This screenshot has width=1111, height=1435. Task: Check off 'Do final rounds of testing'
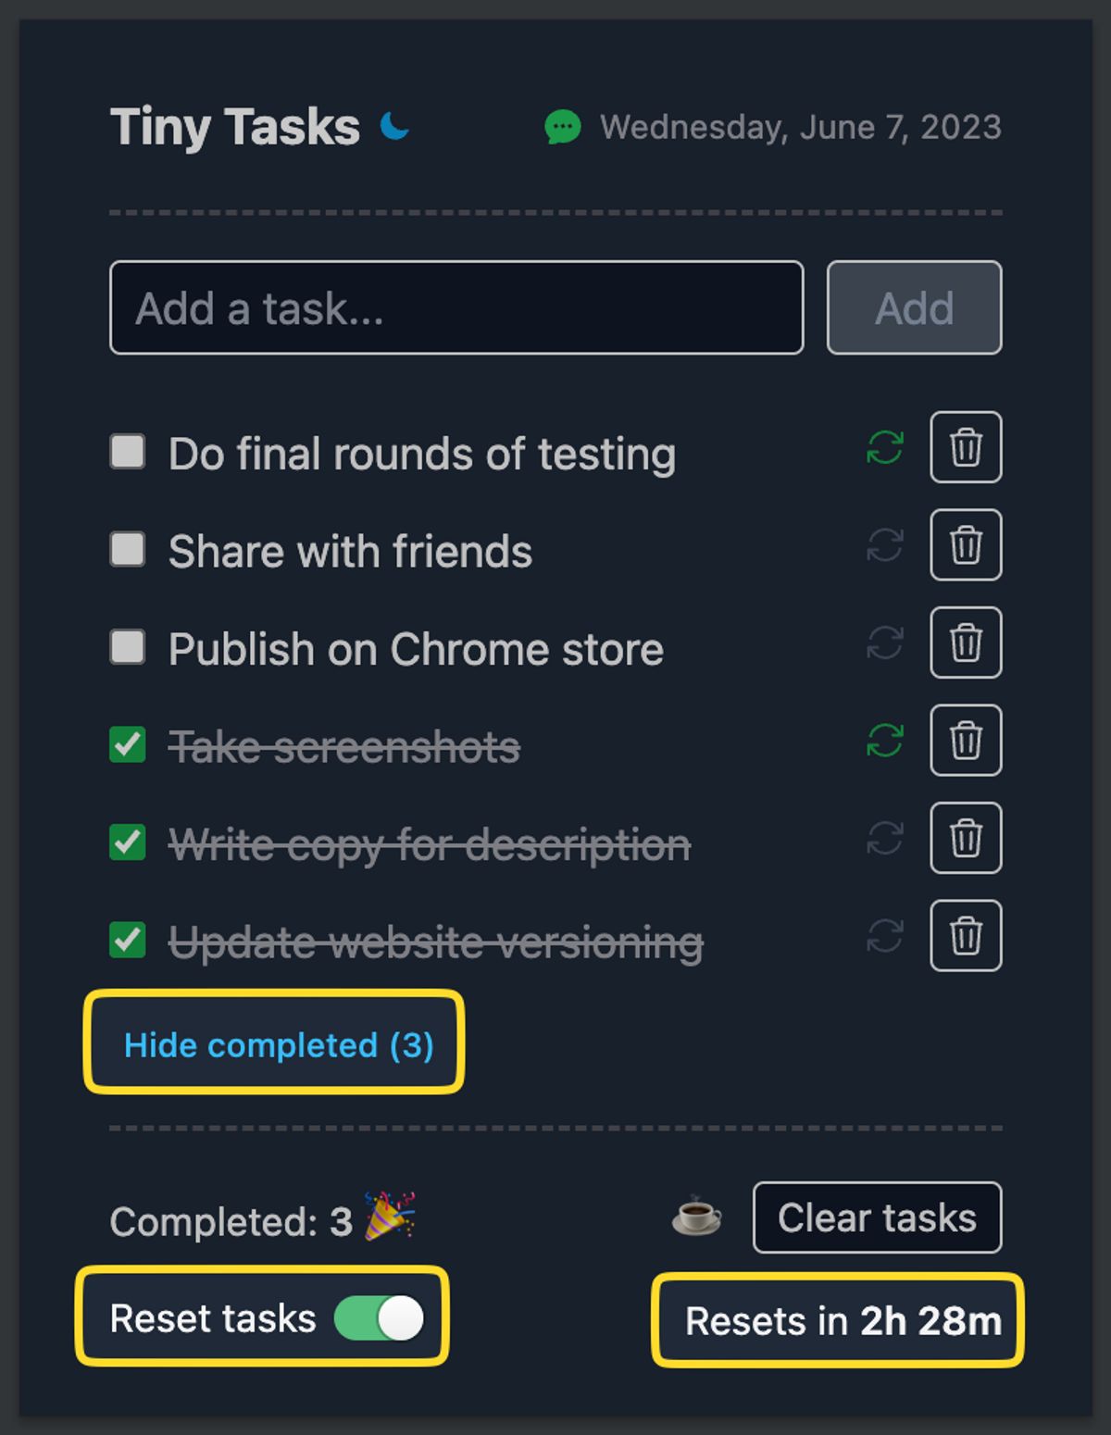[127, 452]
